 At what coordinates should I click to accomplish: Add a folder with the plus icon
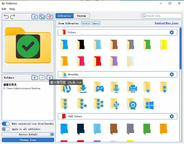[x=34, y=78]
